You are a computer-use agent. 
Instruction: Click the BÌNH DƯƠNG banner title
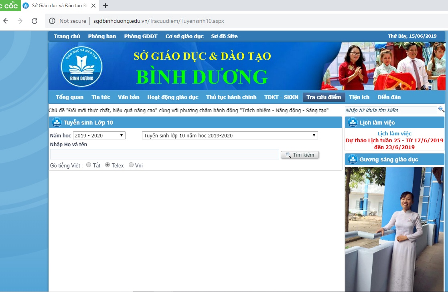[x=202, y=77]
